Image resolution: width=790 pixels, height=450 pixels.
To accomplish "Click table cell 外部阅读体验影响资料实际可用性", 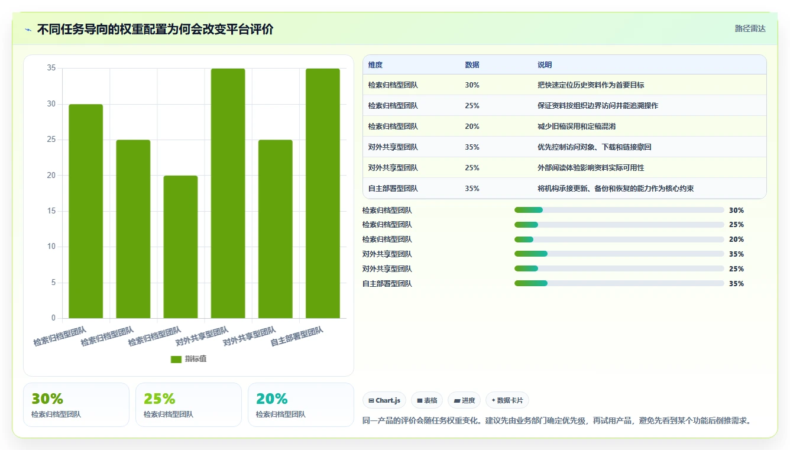I will [x=591, y=168].
